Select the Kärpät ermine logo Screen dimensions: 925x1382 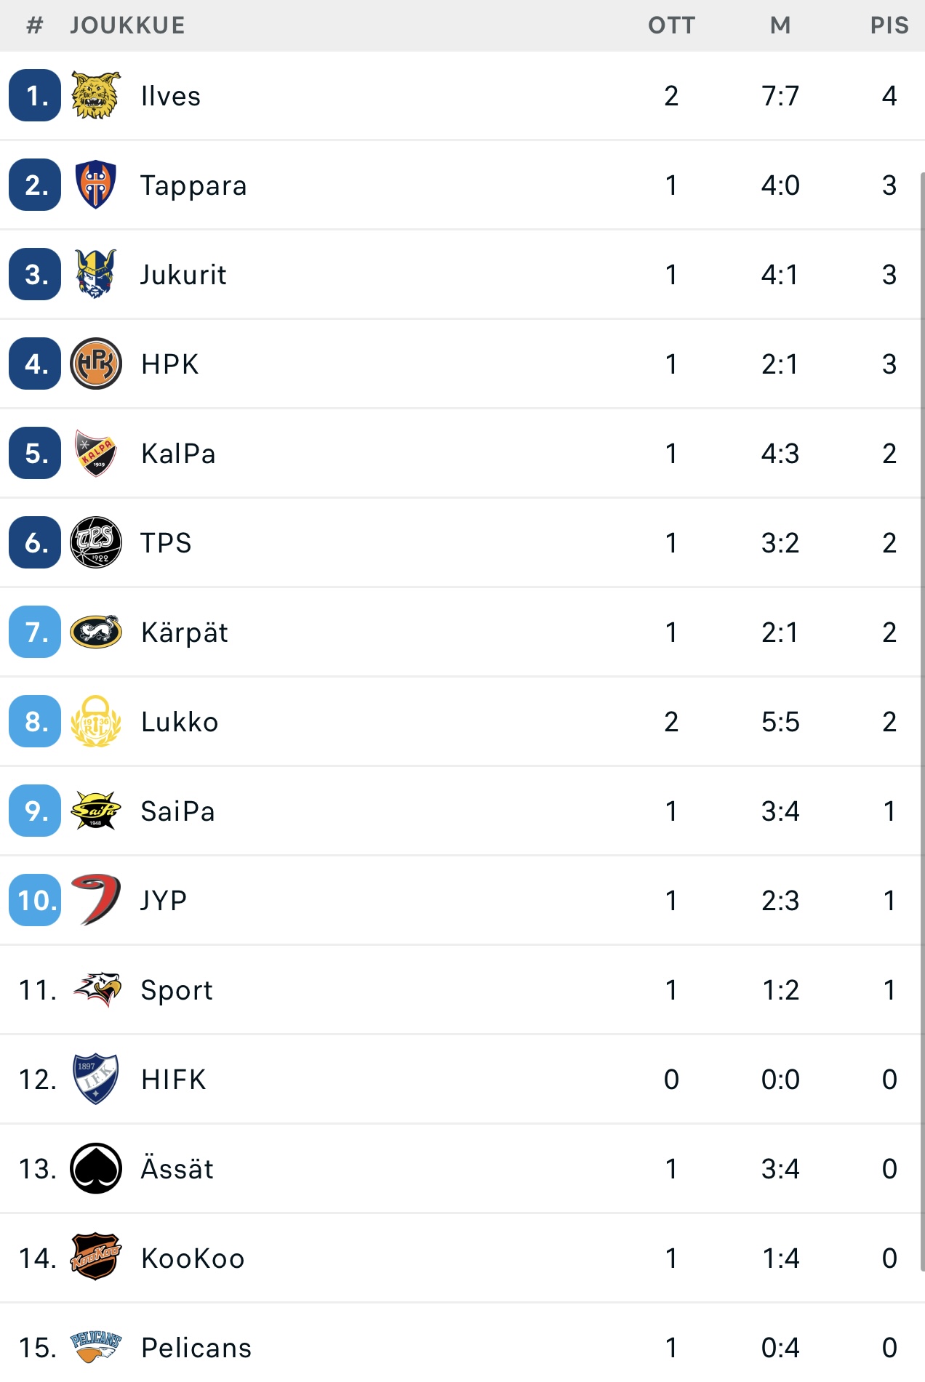point(95,632)
